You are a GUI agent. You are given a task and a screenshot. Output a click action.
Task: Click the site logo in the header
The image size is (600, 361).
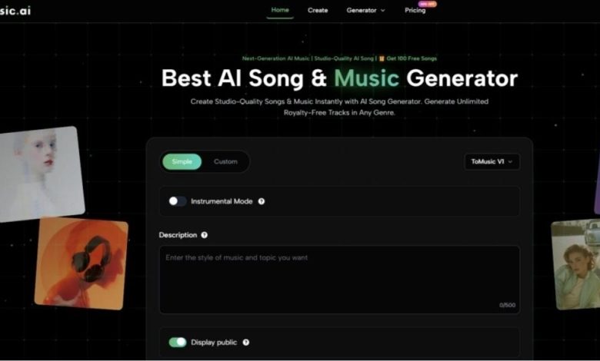[15, 11]
